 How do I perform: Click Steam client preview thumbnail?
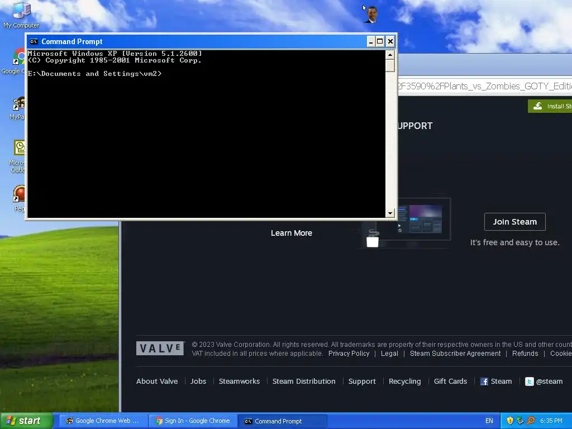(424, 220)
